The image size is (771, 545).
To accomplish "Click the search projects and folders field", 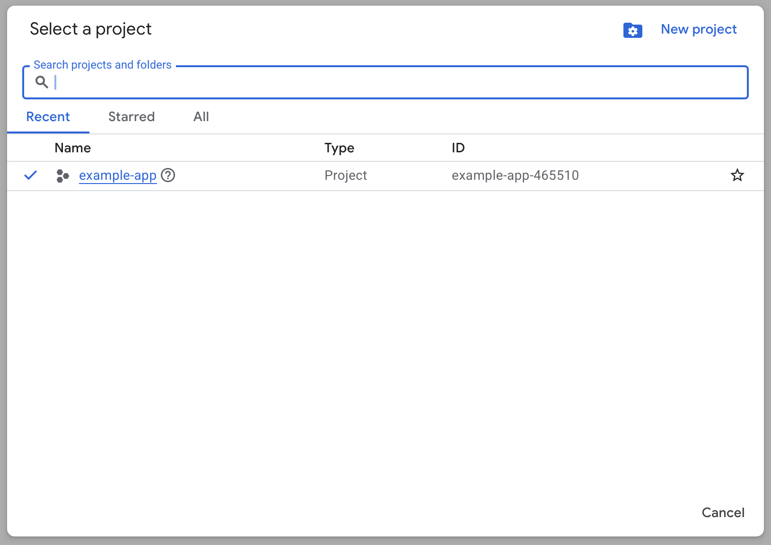I will [x=331, y=82].
